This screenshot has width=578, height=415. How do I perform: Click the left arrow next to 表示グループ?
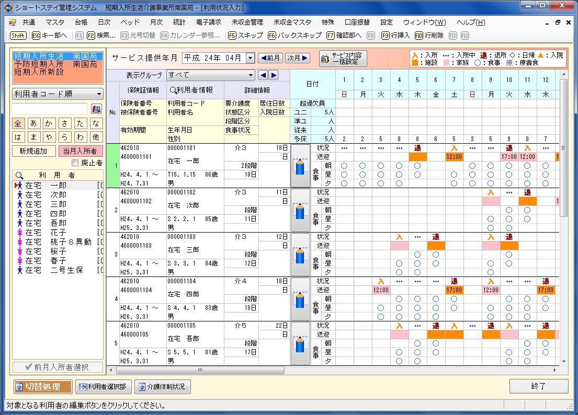point(263,75)
